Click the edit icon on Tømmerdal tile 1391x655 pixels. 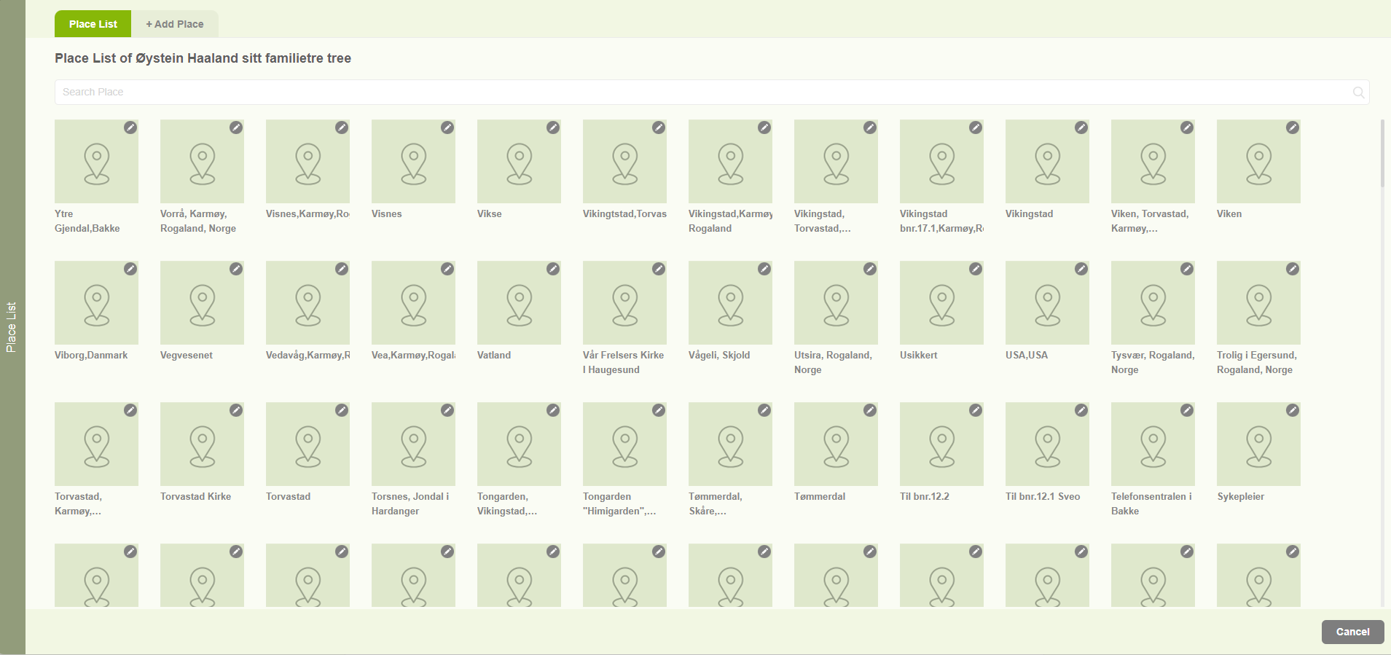tap(870, 410)
